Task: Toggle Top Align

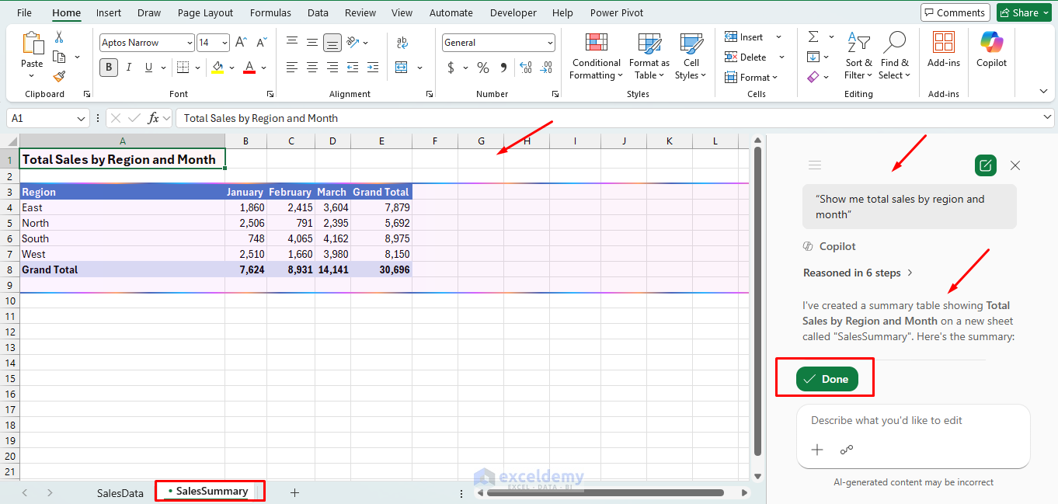Action: click(x=292, y=43)
